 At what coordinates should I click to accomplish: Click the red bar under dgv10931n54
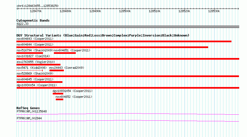(58, 94)
